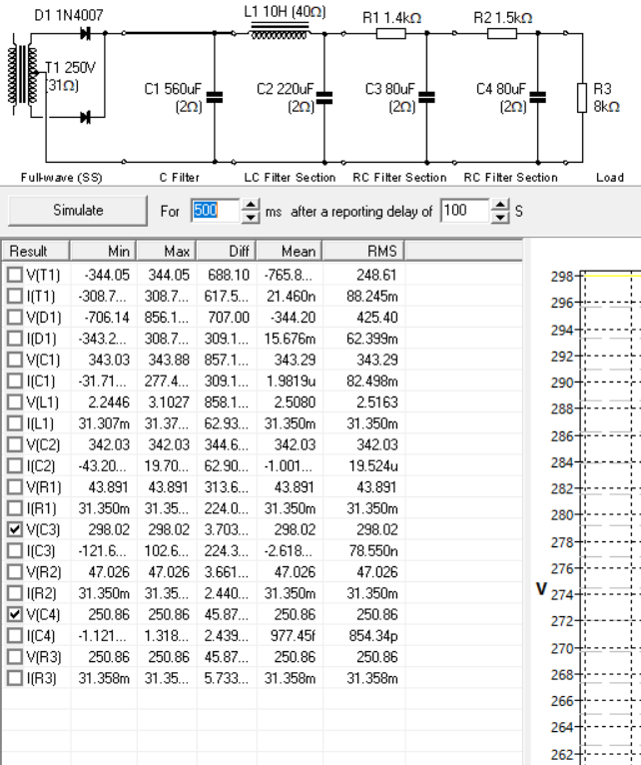Increase reporting delay with up arrow

point(500,205)
